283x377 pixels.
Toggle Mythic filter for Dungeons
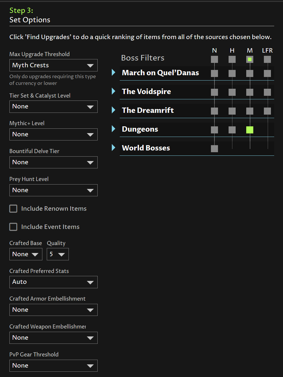click(x=250, y=130)
